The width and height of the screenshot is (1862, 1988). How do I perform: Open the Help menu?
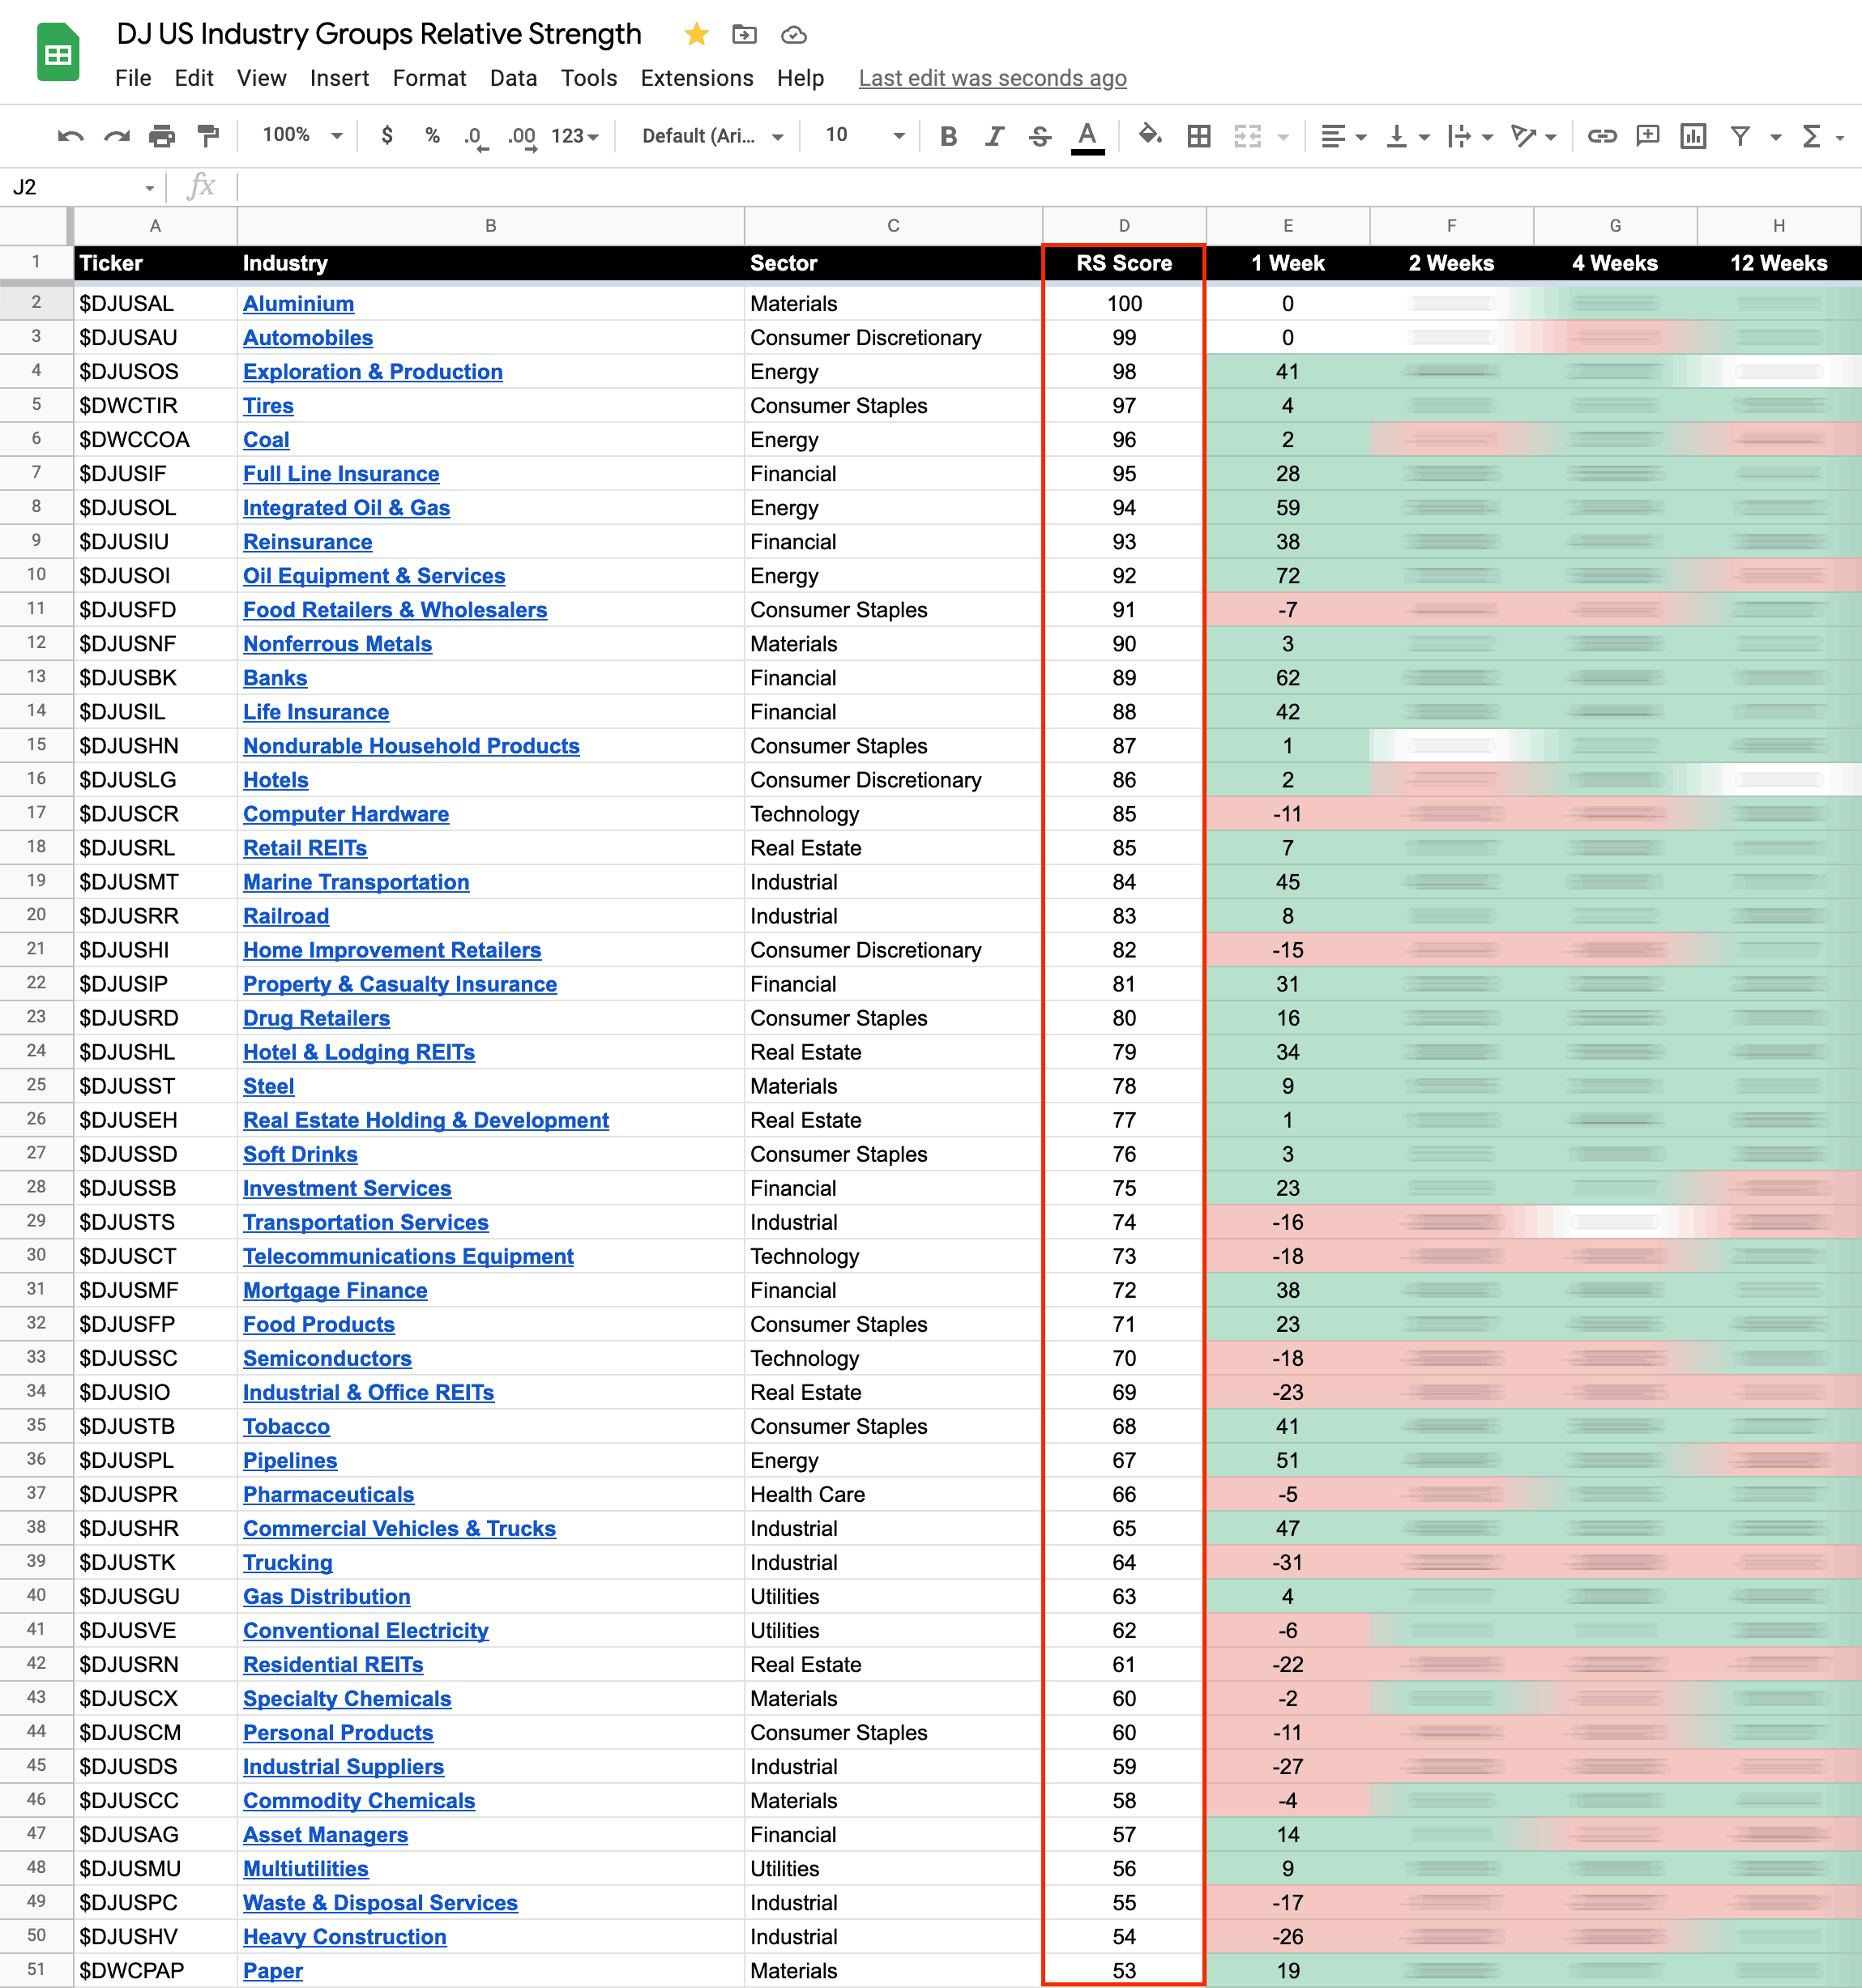(x=800, y=78)
